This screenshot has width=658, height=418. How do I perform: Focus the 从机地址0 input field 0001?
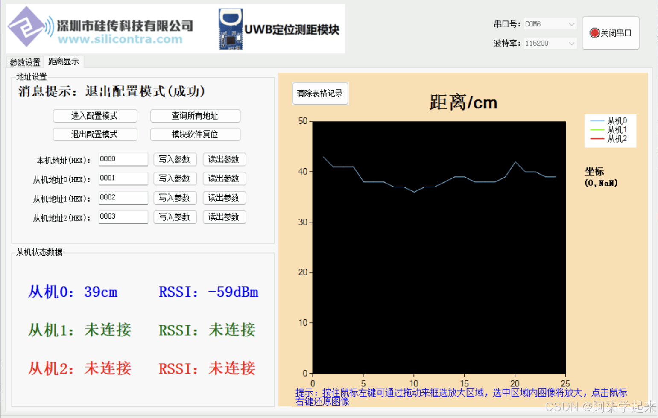click(123, 178)
